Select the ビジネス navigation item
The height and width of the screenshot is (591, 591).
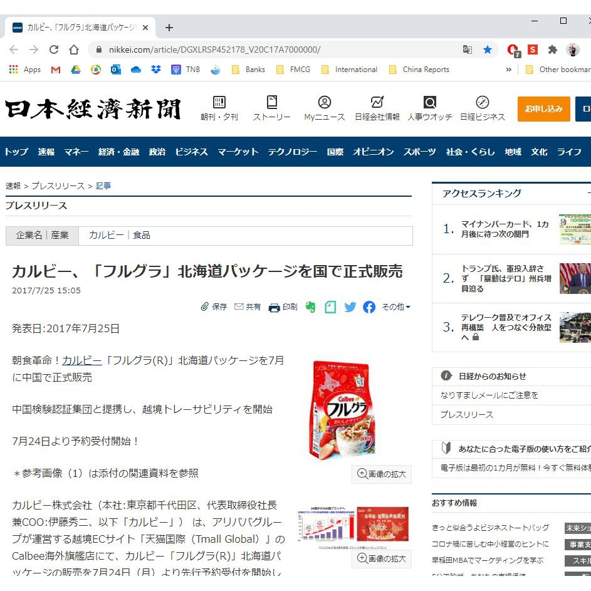[192, 152]
